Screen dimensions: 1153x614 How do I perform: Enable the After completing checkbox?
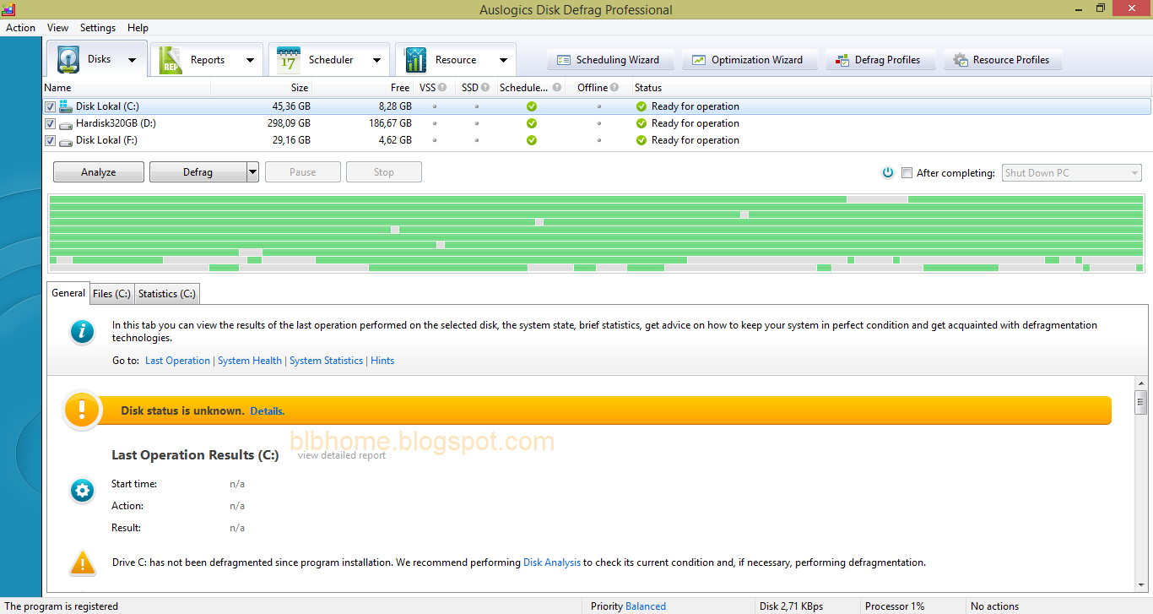[907, 172]
